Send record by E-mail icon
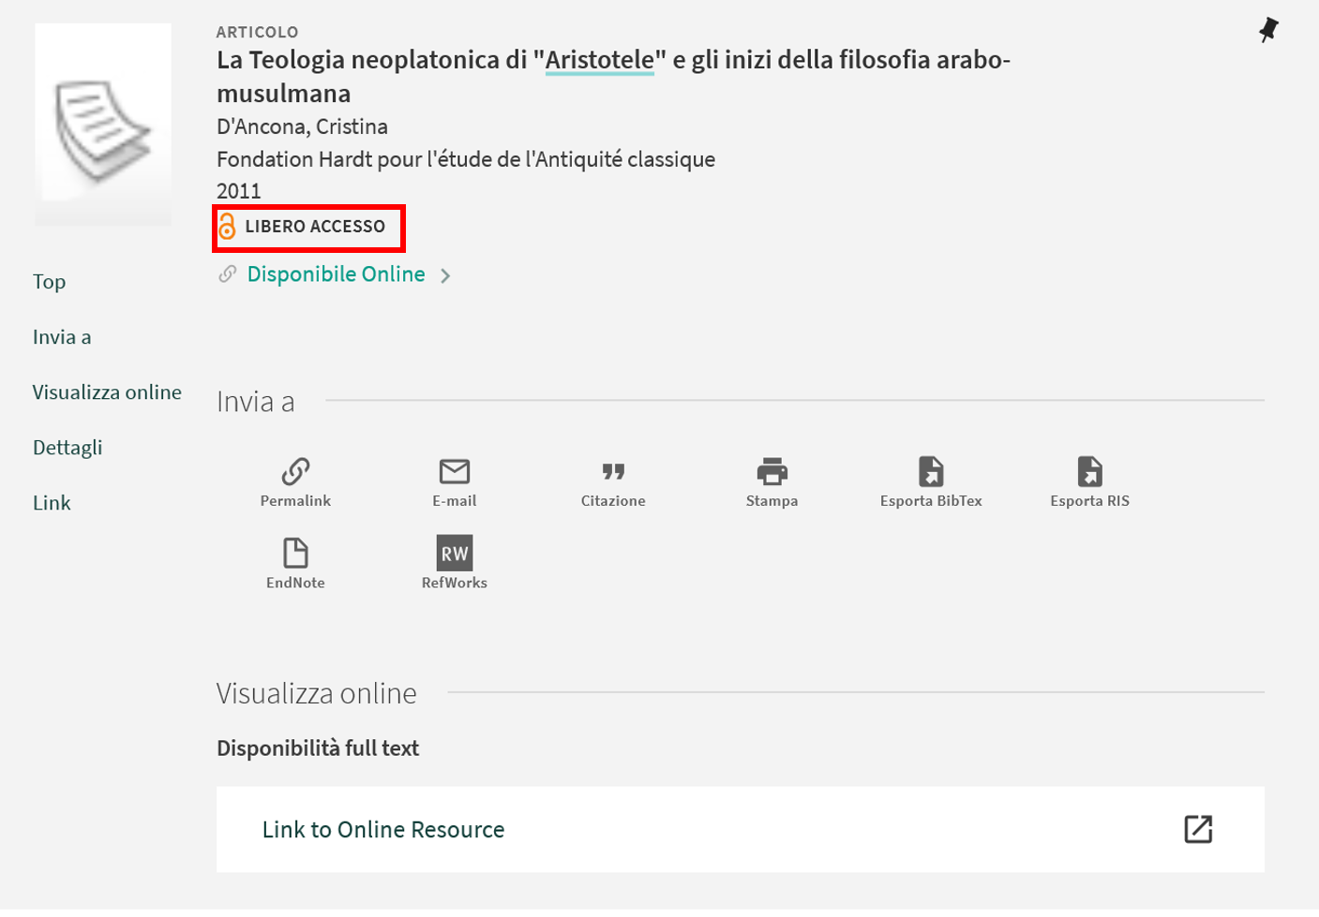 click(x=454, y=471)
